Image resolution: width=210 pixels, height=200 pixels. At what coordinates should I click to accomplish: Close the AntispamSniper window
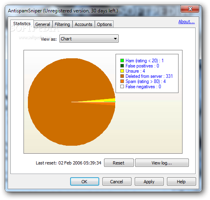[190, 9]
